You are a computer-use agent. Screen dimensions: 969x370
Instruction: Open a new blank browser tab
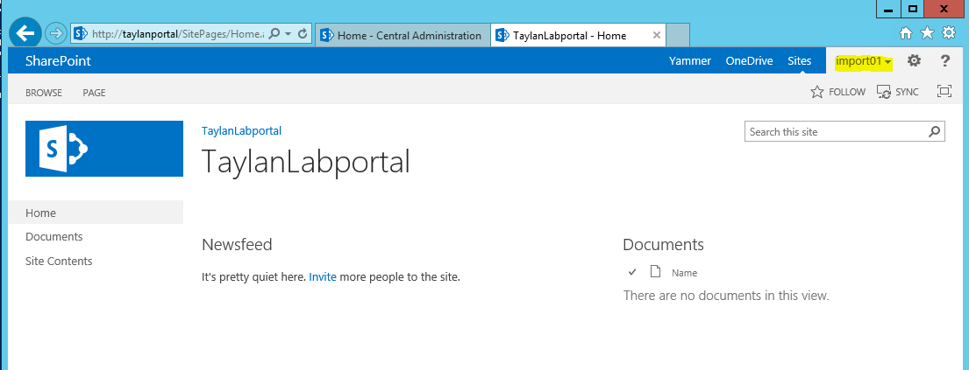678,35
